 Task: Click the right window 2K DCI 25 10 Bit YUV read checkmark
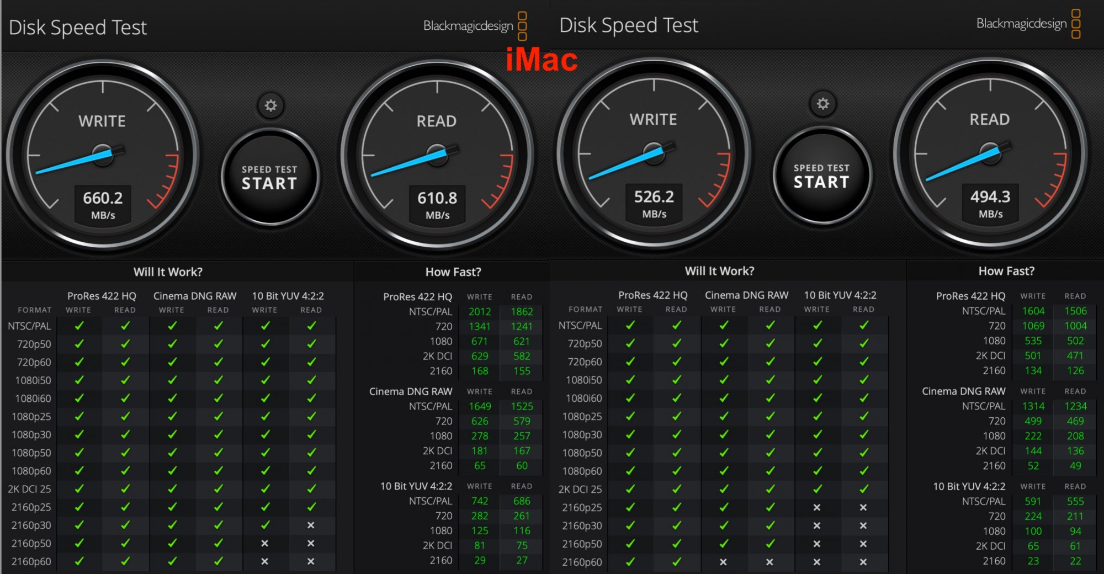coord(863,489)
